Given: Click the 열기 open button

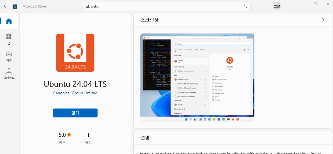Looking at the screenshot, I should (x=75, y=113).
